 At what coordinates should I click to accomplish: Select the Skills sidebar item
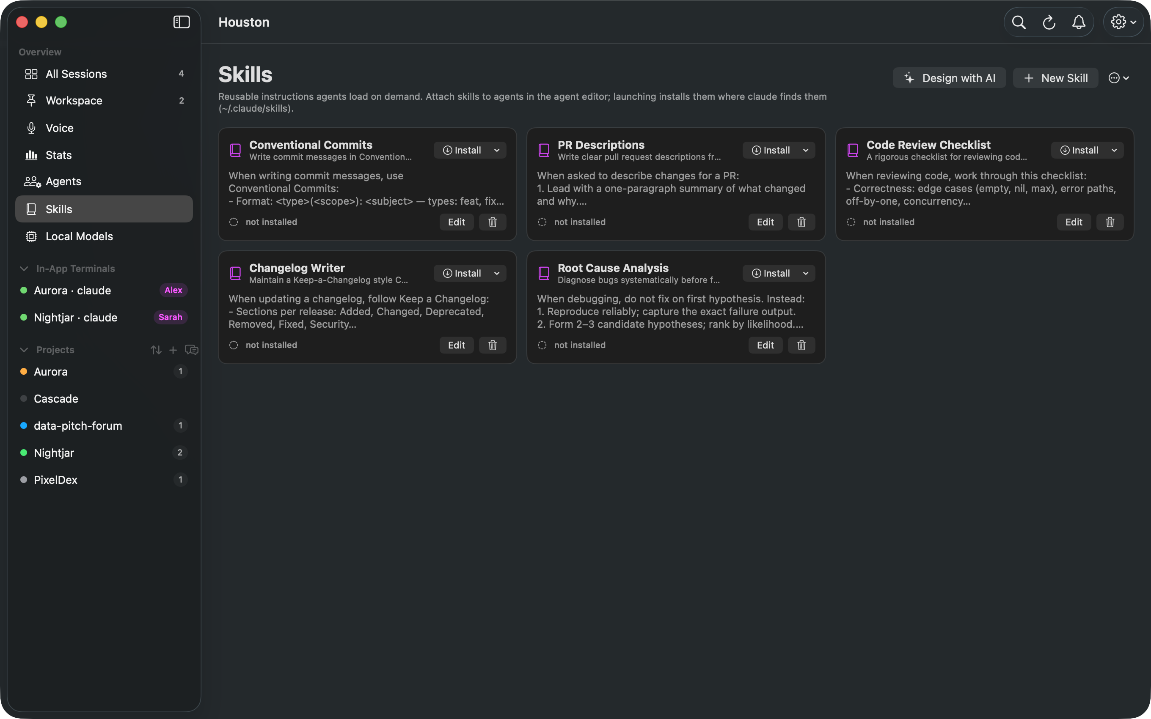pyautogui.click(x=104, y=209)
